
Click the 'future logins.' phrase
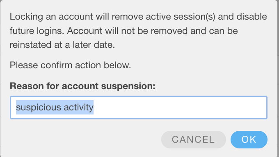(x=37, y=31)
